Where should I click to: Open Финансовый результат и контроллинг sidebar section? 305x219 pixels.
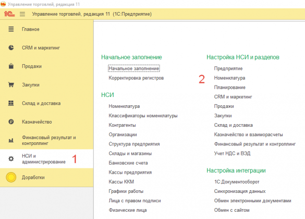pyautogui.click(x=47, y=140)
